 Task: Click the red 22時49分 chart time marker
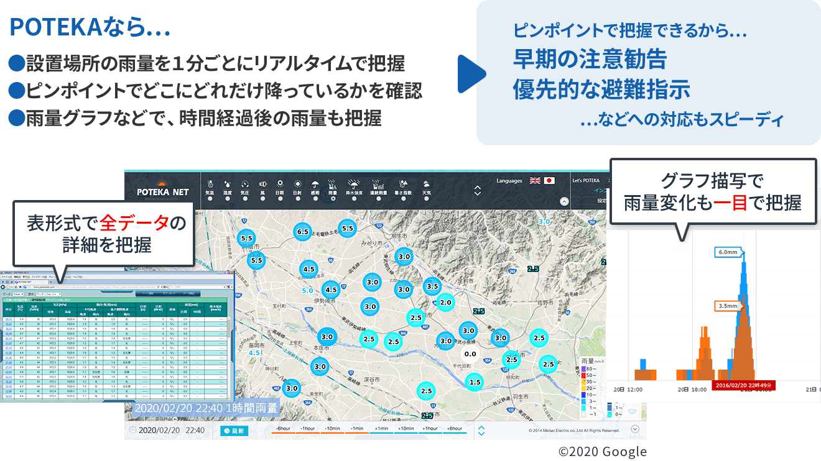point(744,385)
